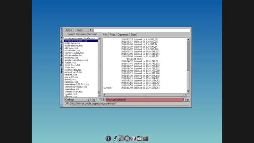Open the Editor pen icon in dock
The width and height of the screenshot is (254, 143).
(115, 138)
